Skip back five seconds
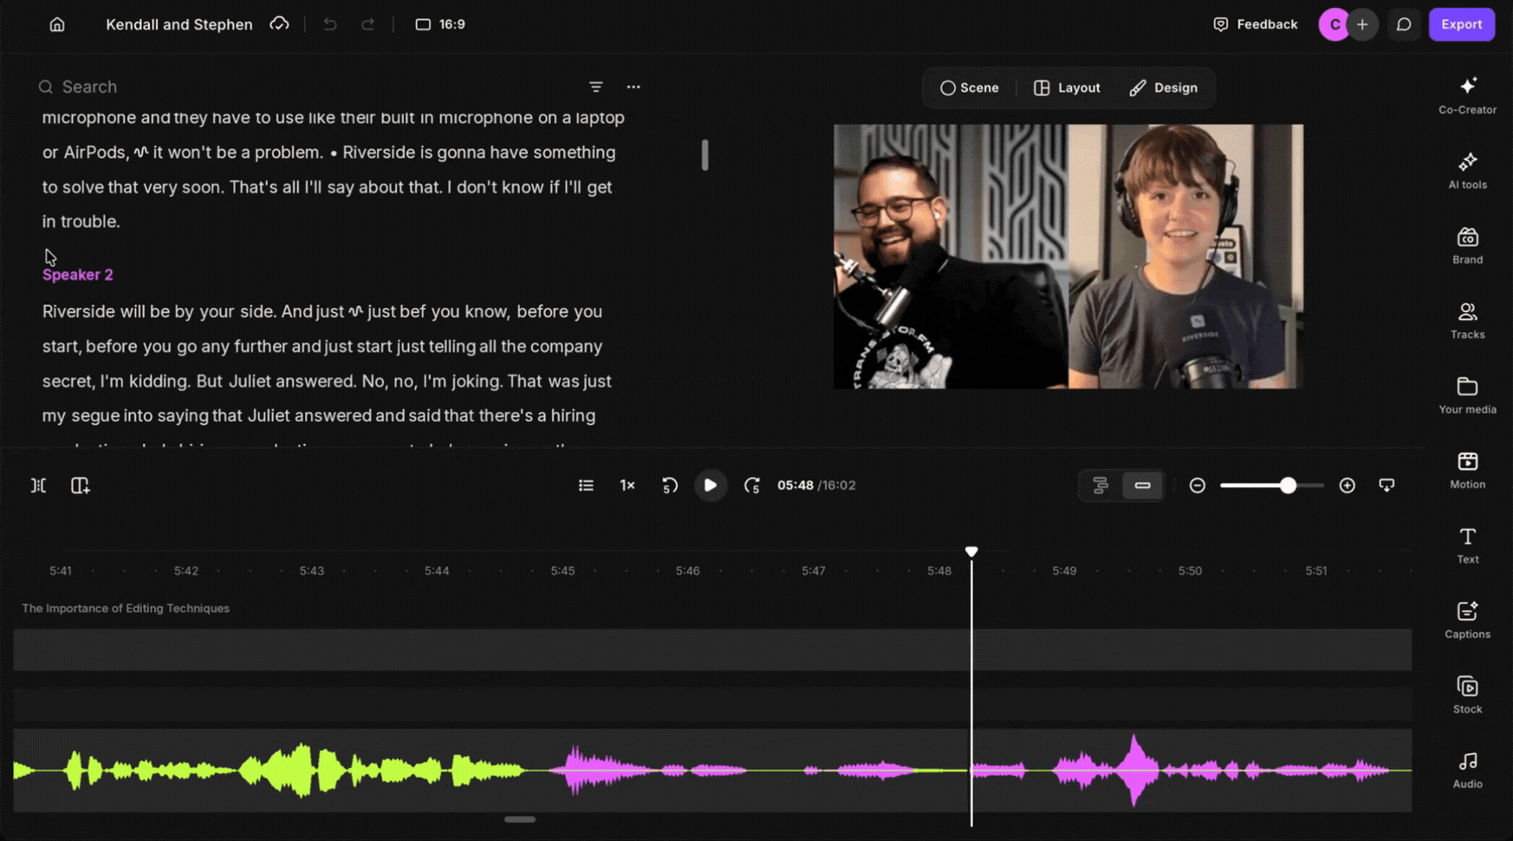 (x=669, y=486)
